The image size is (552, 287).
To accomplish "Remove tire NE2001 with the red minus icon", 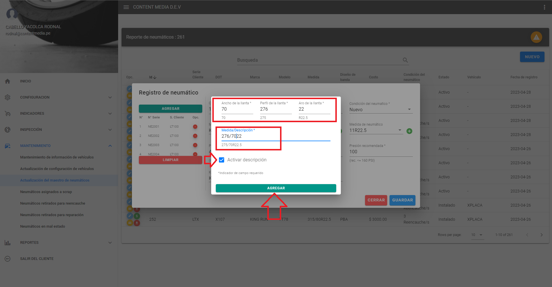I will pos(195,127).
